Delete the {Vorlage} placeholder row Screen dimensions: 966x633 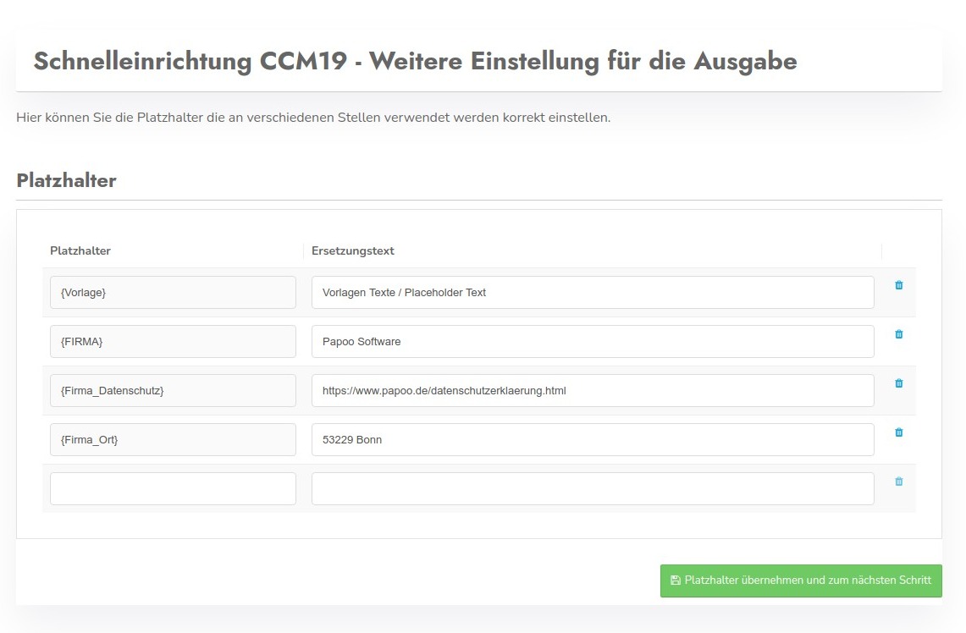click(898, 285)
